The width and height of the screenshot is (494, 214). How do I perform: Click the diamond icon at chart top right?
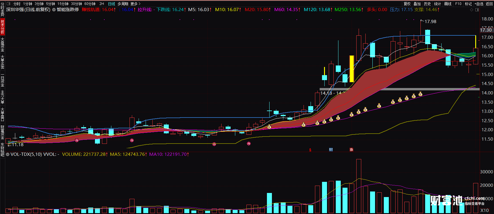click(471, 10)
